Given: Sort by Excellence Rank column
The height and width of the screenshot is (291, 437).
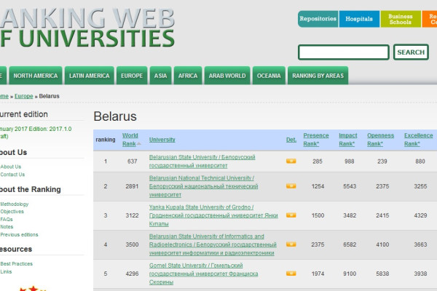Looking at the screenshot, I should tap(418, 140).
